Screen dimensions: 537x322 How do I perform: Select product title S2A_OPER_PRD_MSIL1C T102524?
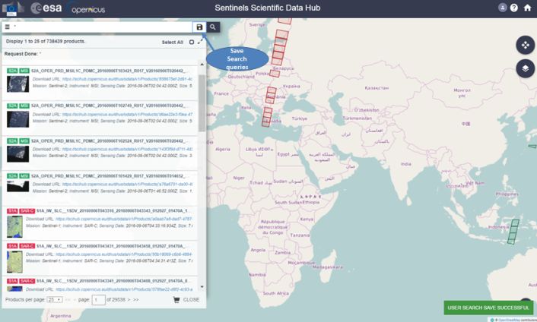(x=109, y=140)
